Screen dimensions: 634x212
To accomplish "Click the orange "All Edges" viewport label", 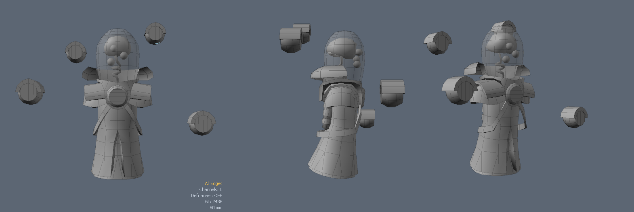I will coord(213,183).
